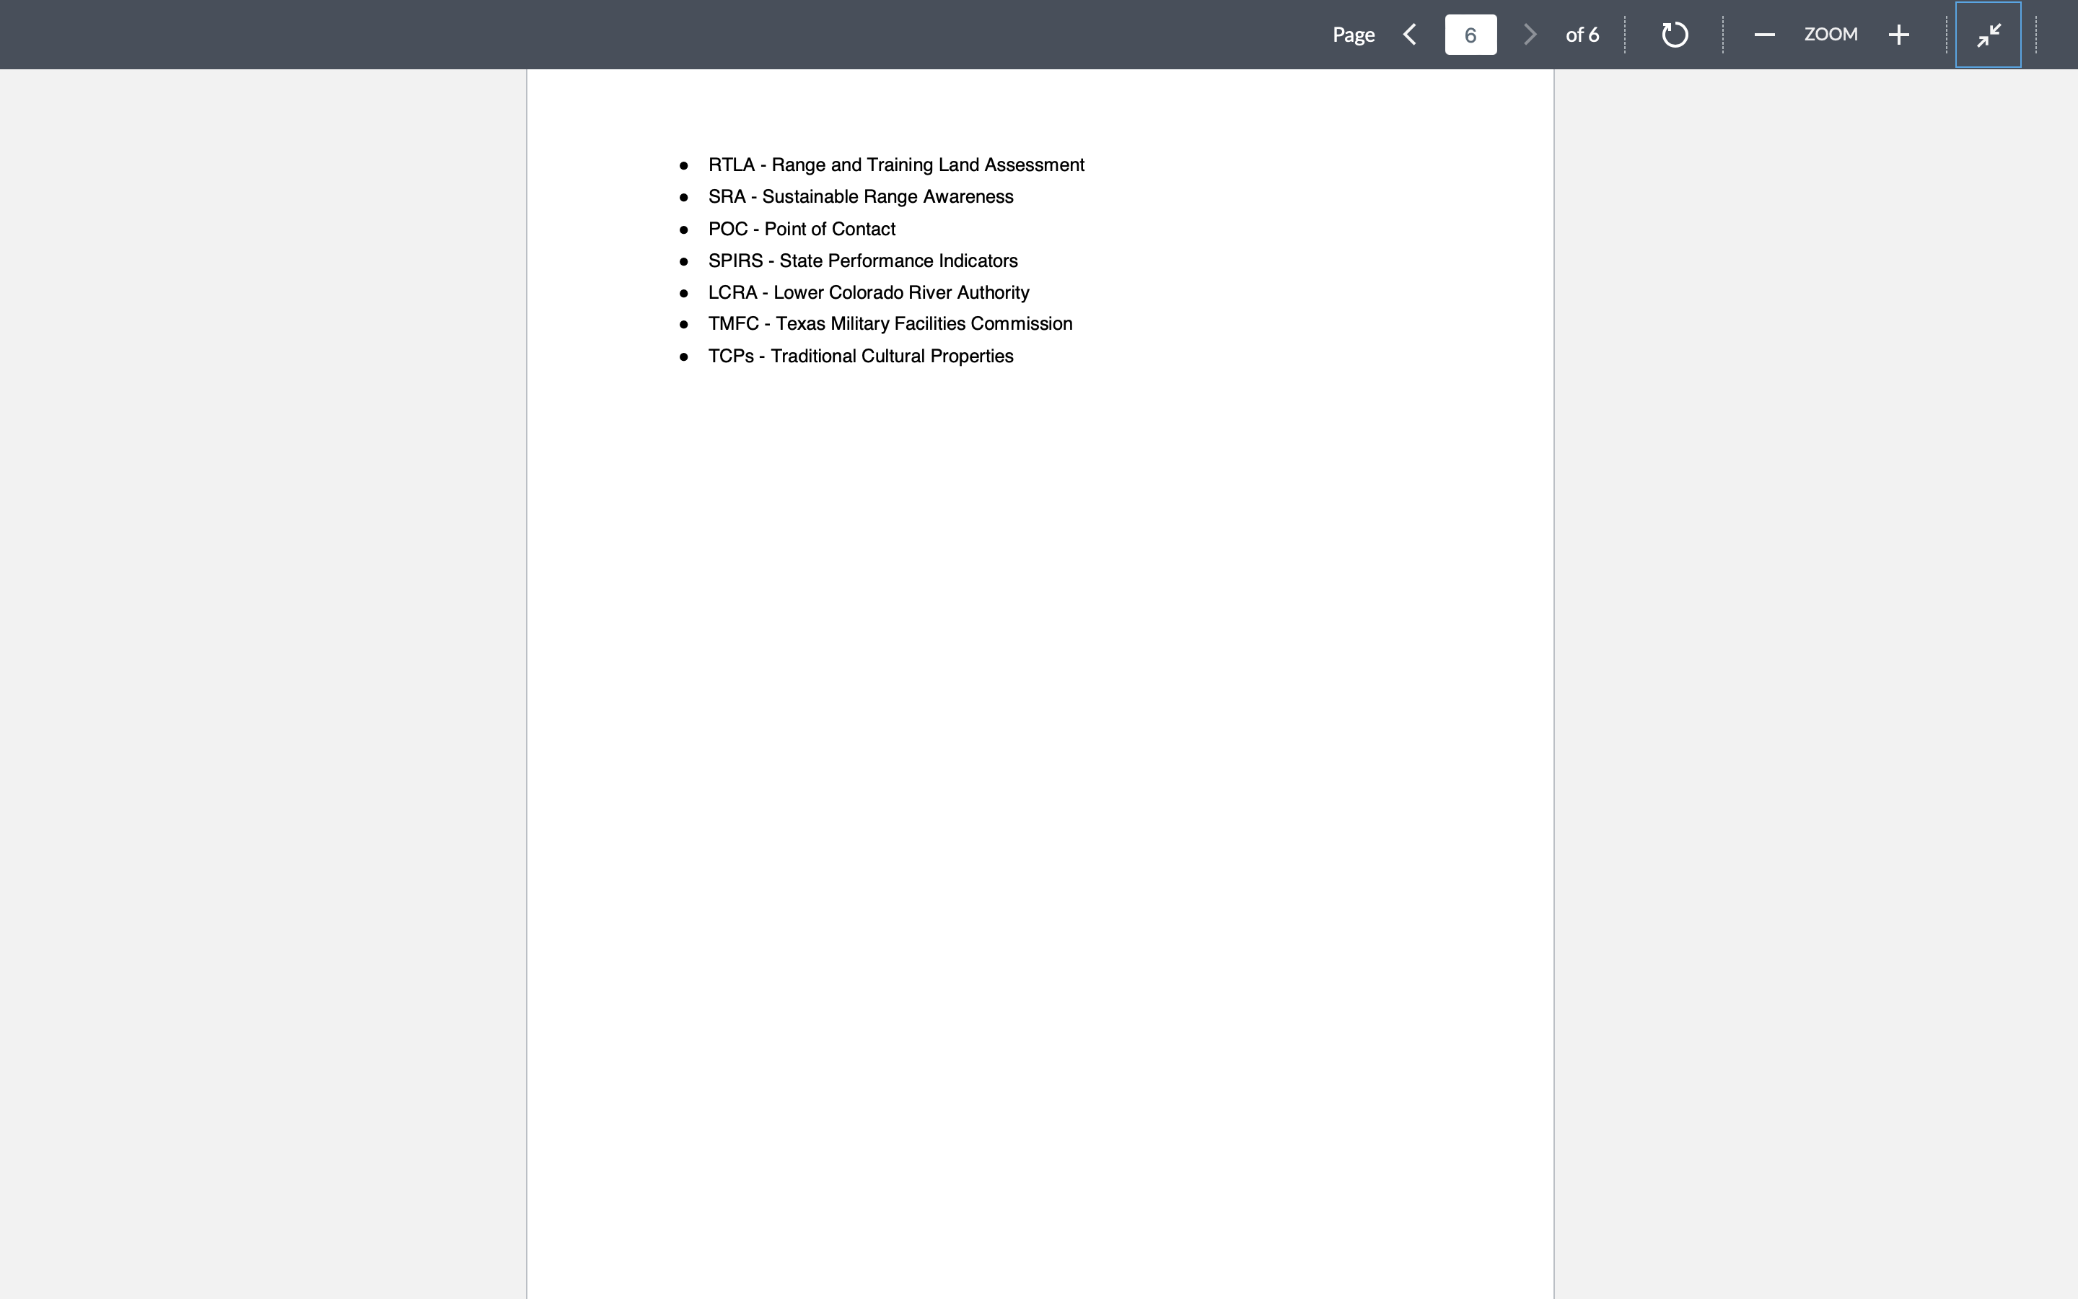
Task: Click the TMFC bullet entry
Action: (x=890, y=324)
